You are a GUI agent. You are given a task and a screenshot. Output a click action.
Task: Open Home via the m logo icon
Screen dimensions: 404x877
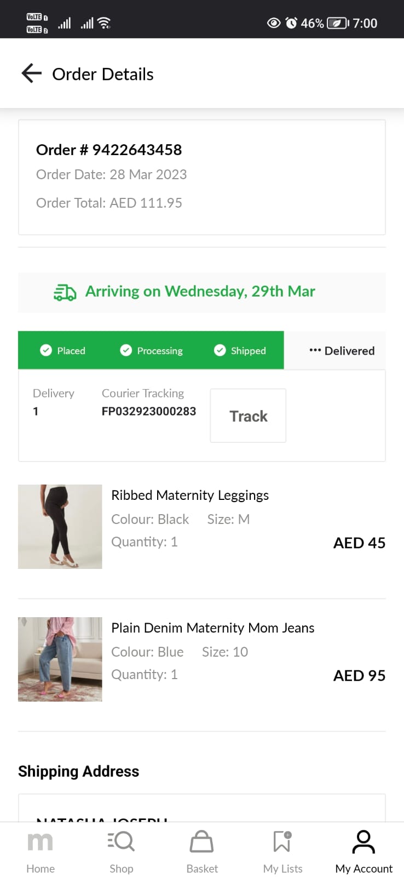tap(40, 842)
